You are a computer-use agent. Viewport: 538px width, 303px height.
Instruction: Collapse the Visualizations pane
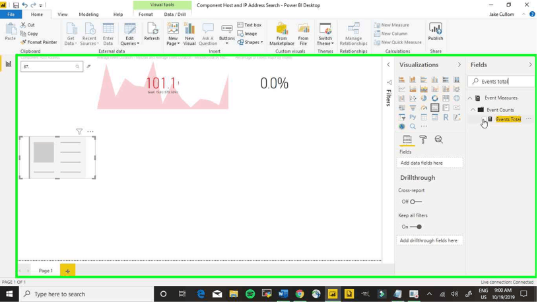[459, 65]
